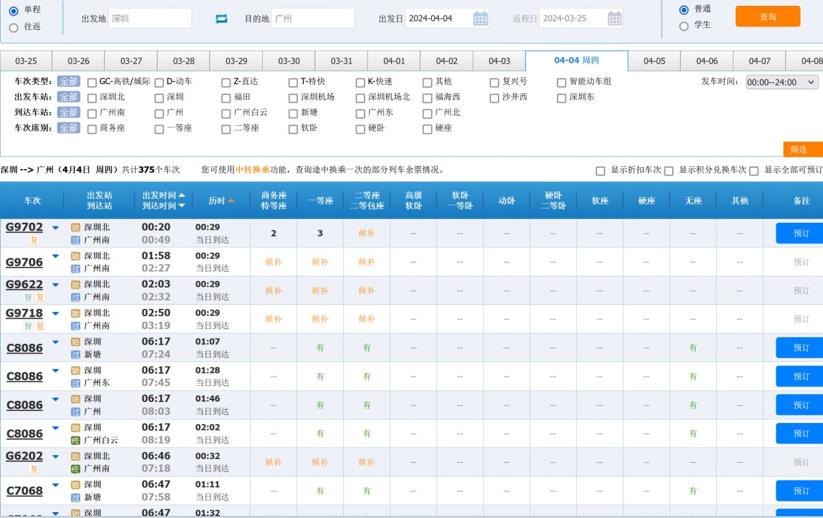Open the departure date calendar icon
The height and width of the screenshot is (518, 823).
[x=480, y=17]
